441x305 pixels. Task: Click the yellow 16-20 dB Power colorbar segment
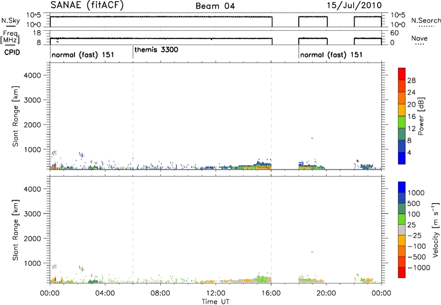(402, 110)
